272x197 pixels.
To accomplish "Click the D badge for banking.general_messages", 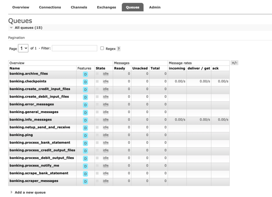I will point(85,113).
